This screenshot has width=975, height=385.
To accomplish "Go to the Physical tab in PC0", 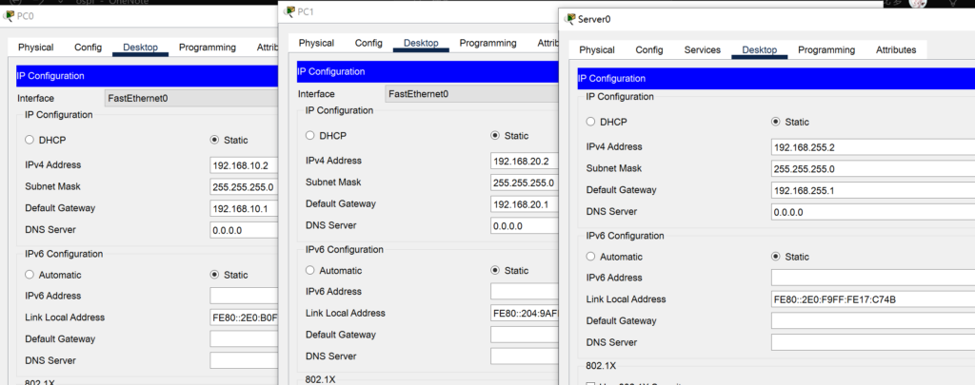I will pos(35,47).
